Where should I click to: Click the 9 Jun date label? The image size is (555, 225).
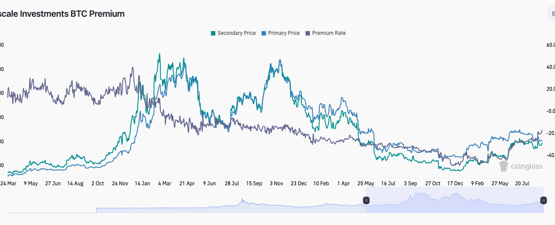coord(209,183)
